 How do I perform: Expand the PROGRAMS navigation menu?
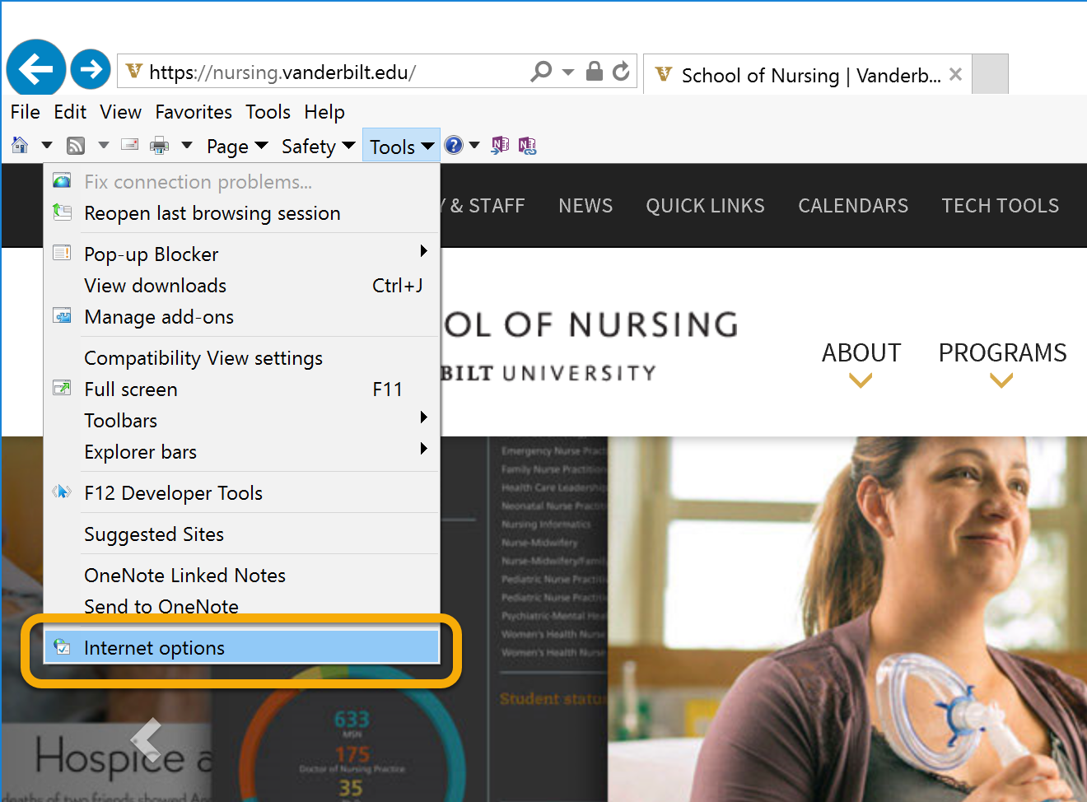tap(1002, 363)
